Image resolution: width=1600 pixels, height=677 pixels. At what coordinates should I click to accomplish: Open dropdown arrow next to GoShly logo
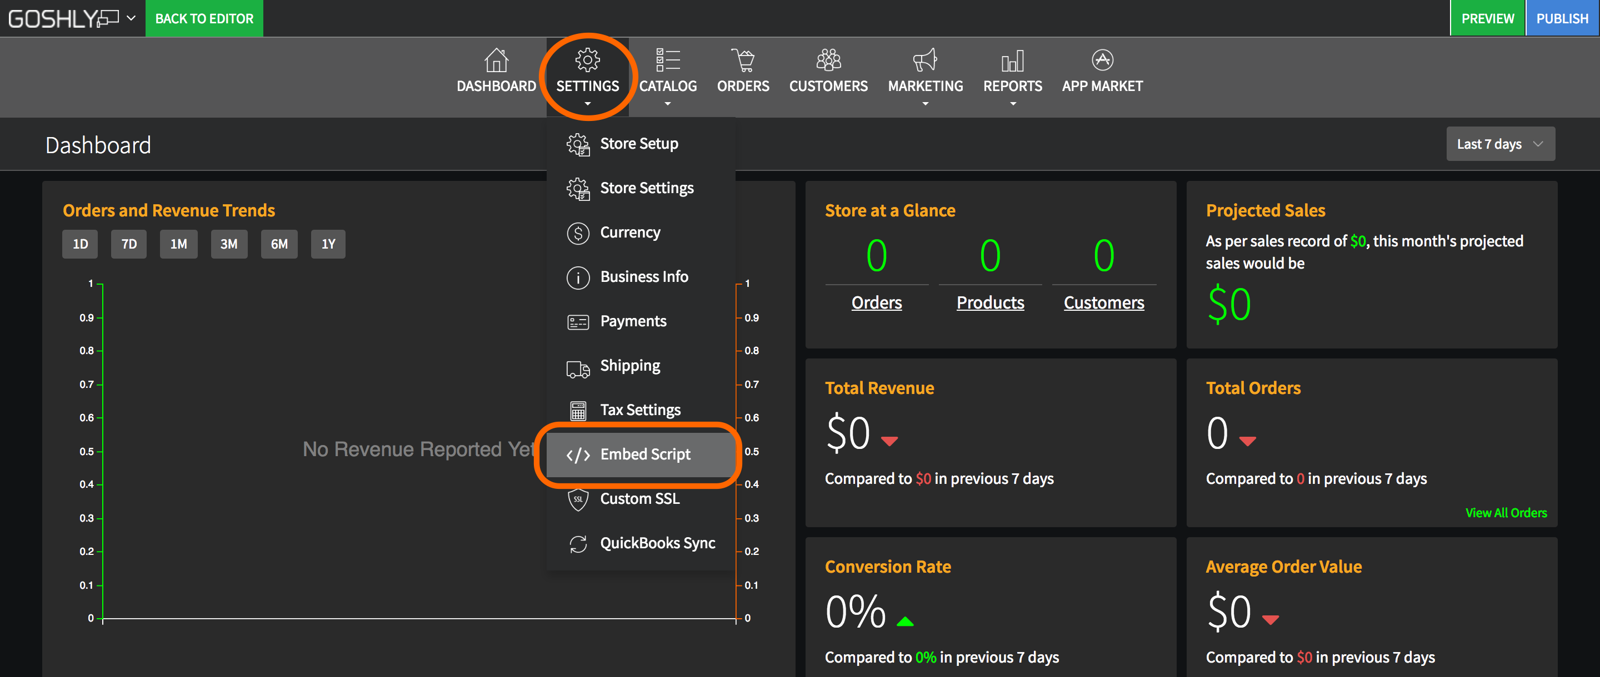[x=131, y=18]
